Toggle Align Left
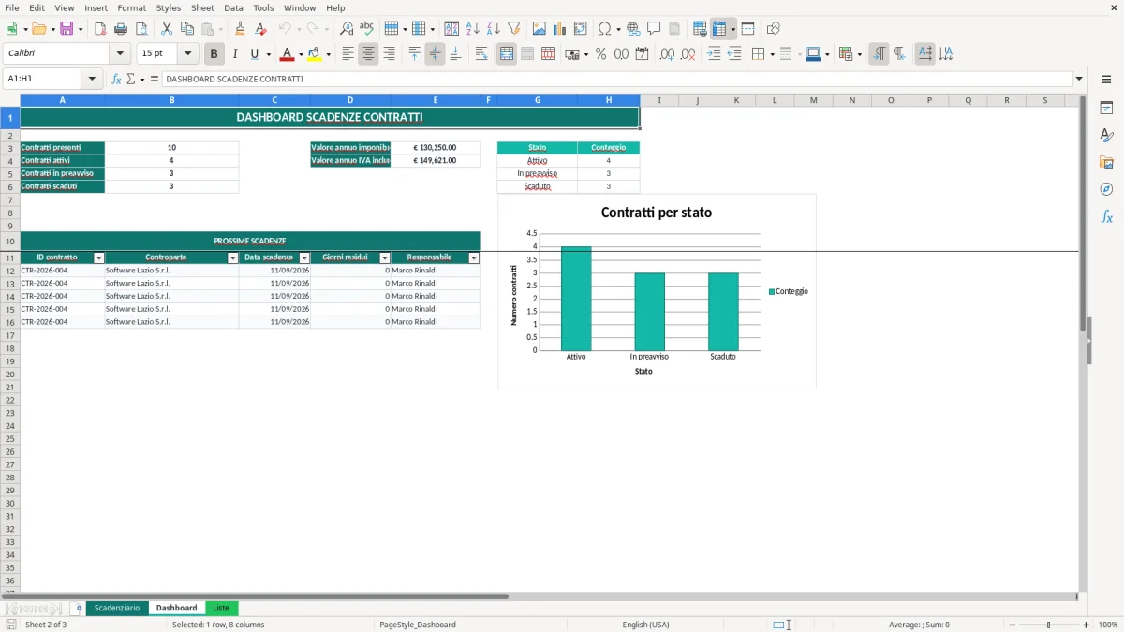The image size is (1124, 632). coord(348,54)
